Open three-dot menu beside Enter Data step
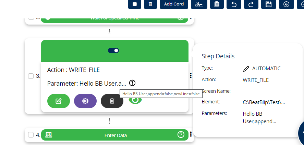Screen dimensions: 304x145 point(191,134)
